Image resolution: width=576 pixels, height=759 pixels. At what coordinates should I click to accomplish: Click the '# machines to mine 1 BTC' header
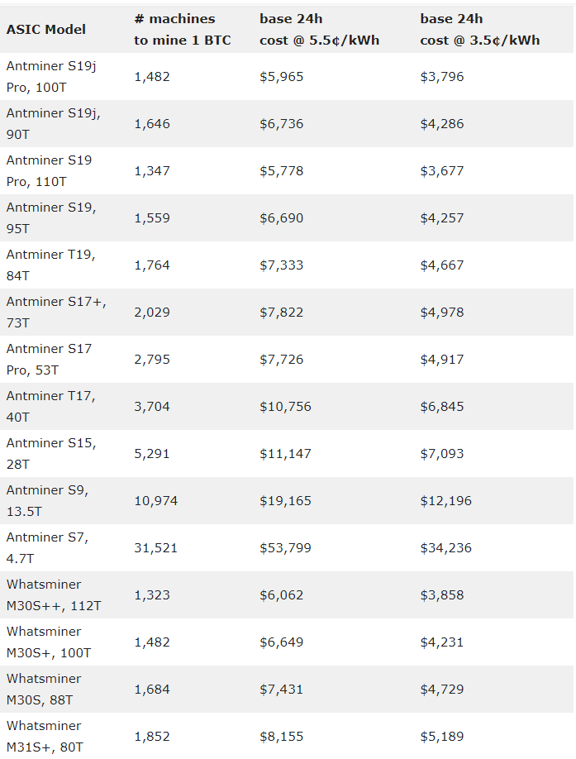pos(182,30)
